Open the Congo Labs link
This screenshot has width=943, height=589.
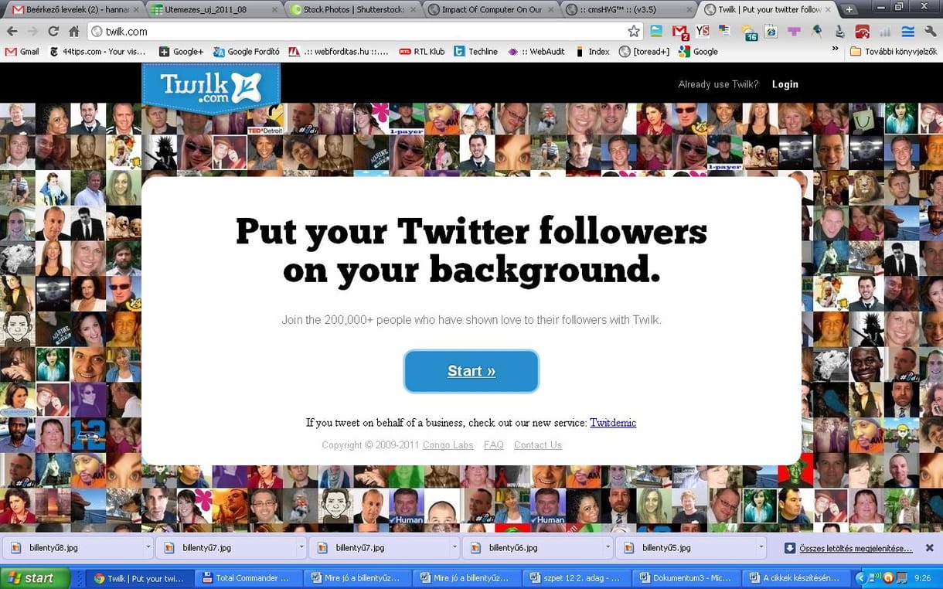click(448, 445)
